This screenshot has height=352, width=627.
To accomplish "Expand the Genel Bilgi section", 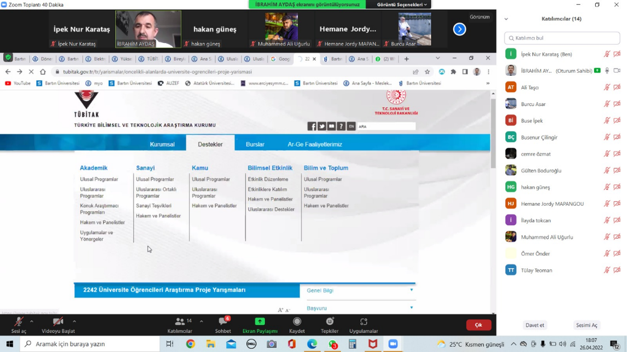I will click(360, 291).
